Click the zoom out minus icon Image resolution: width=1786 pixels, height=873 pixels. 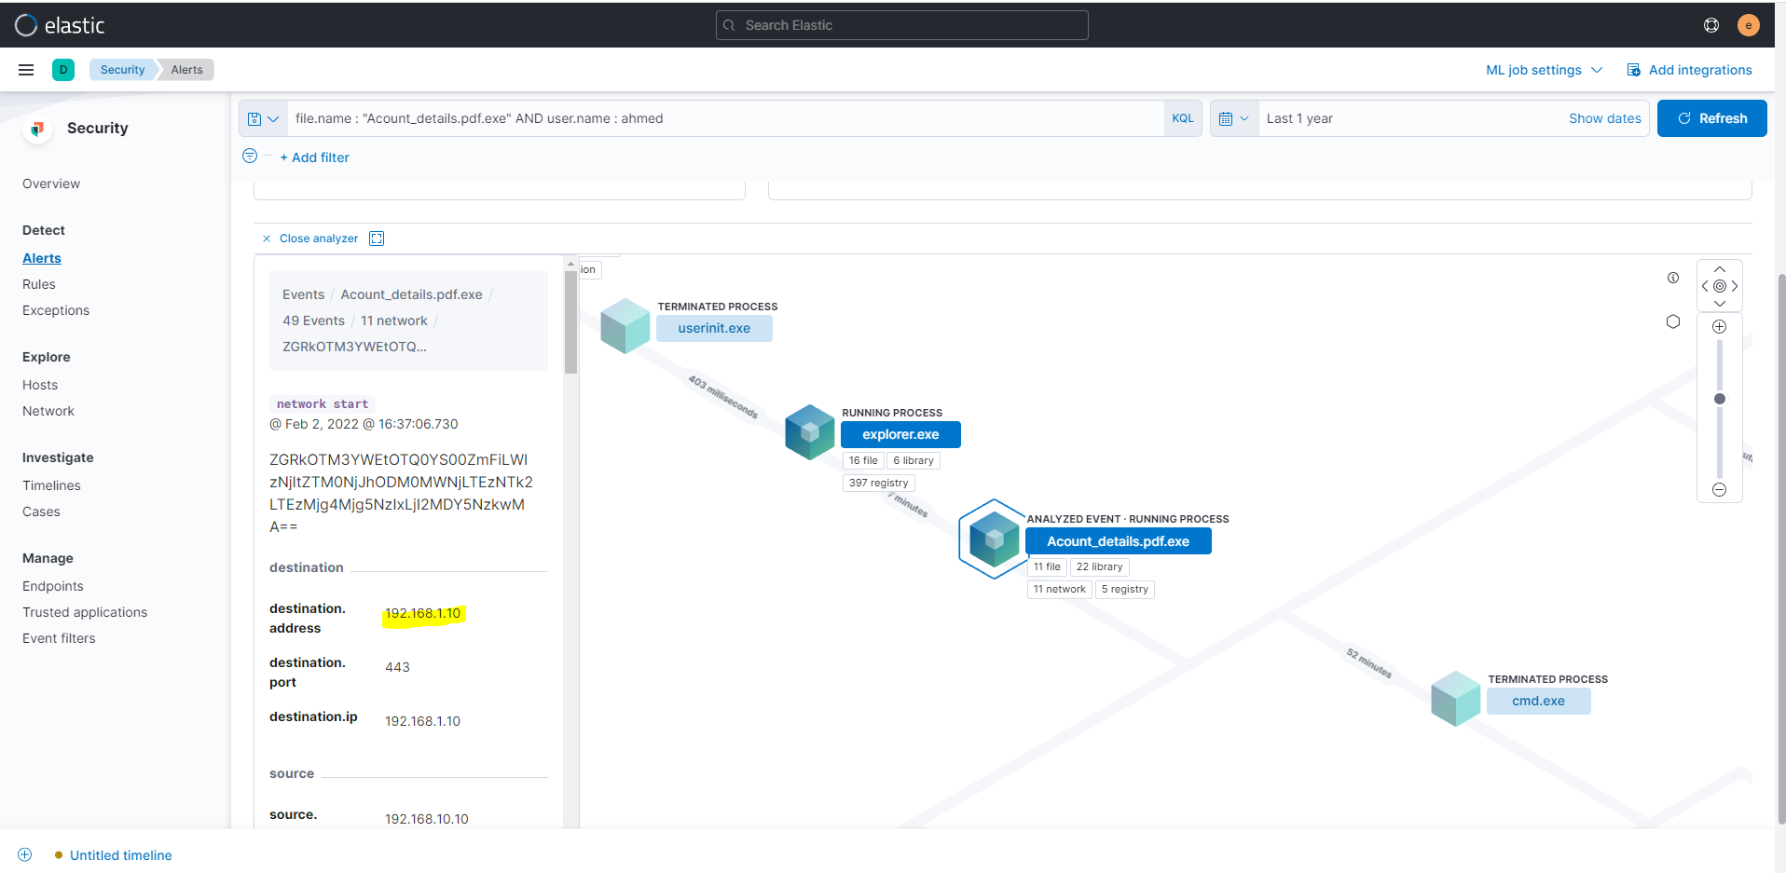pos(1719,490)
